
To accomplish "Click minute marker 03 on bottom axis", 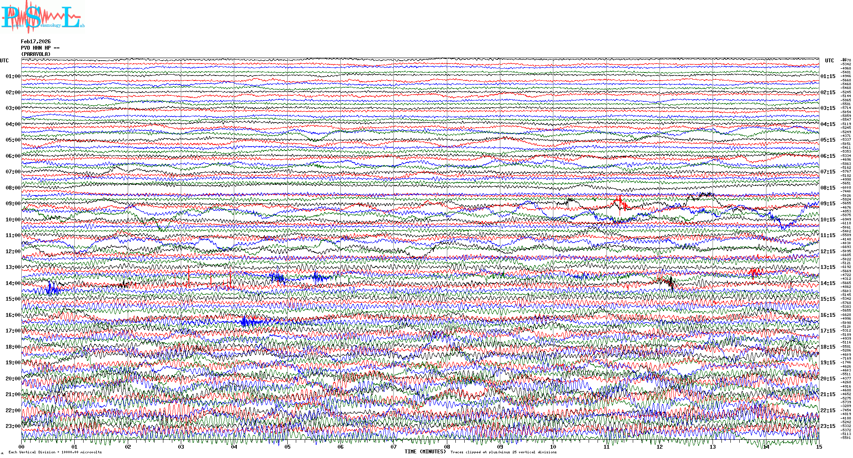I will coord(181,447).
